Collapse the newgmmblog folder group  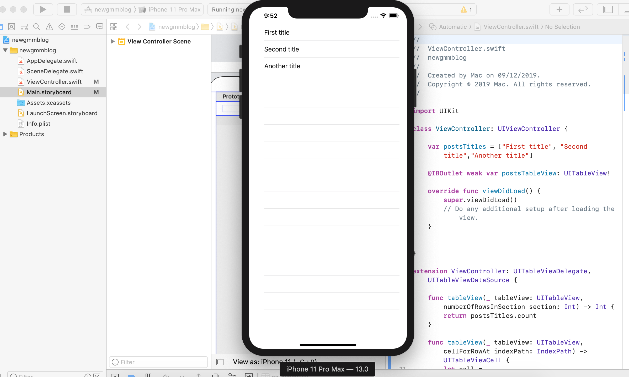point(5,50)
